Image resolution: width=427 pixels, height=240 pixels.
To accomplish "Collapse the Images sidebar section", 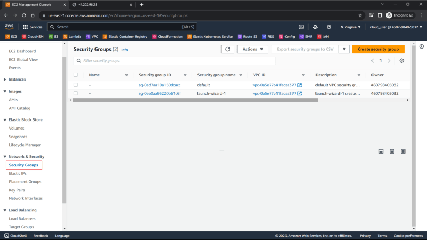I will [x=5, y=91].
